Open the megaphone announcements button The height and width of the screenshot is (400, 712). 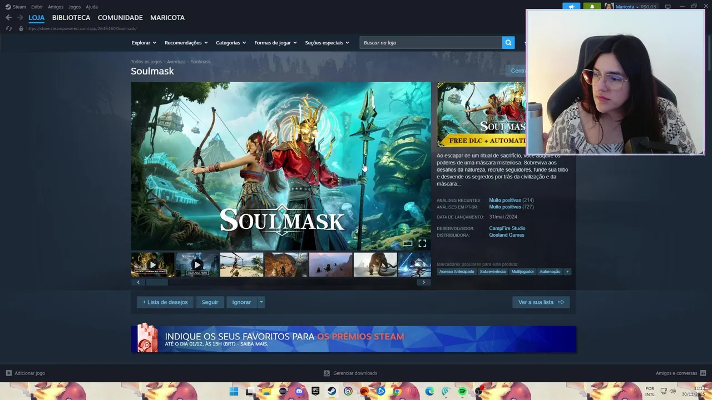pos(571,7)
